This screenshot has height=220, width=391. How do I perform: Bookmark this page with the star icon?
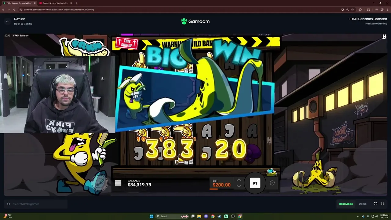point(353,9)
